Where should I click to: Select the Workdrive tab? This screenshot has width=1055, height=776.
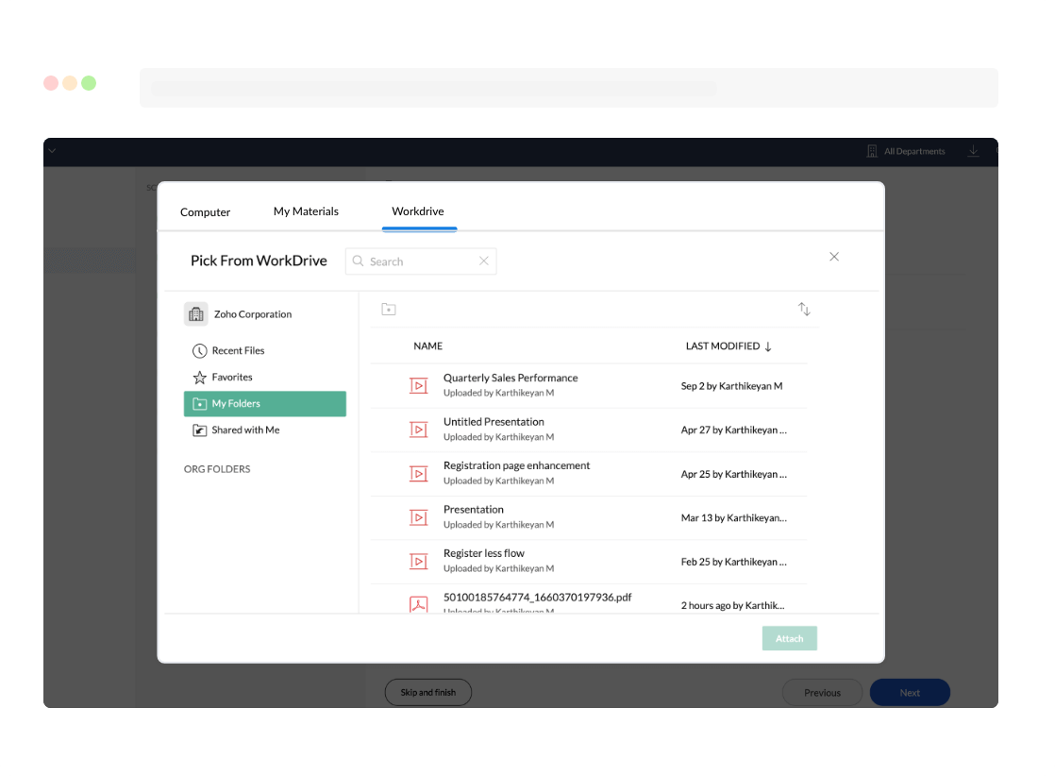click(x=418, y=211)
